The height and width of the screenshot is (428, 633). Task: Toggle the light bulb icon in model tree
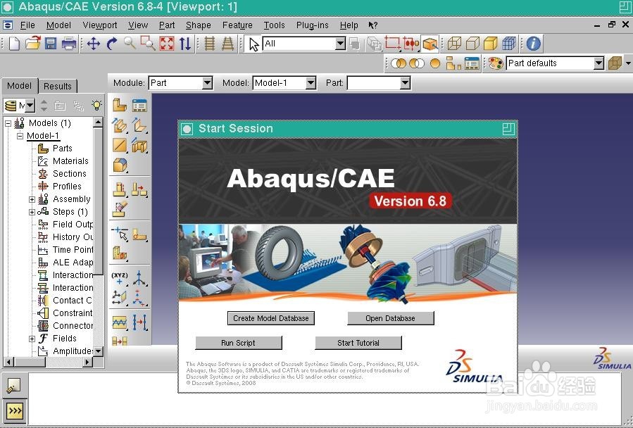click(x=96, y=106)
